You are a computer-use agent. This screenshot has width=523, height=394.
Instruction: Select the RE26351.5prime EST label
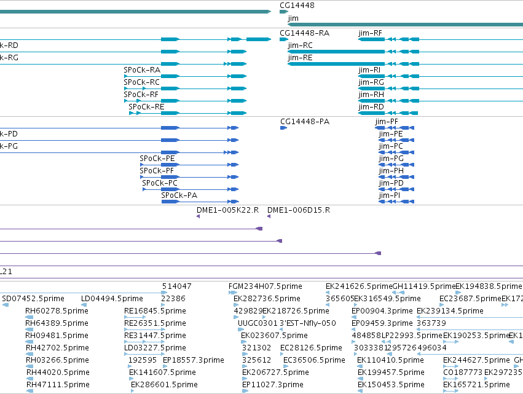point(155,323)
